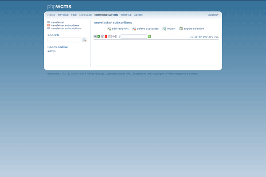Toggle the verified subscribers checkbox with green icon
This screenshot has width=266, height=177.
click(95, 37)
